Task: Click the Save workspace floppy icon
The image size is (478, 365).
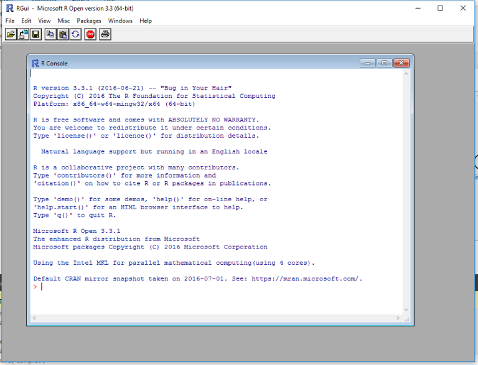Action: 36,34
